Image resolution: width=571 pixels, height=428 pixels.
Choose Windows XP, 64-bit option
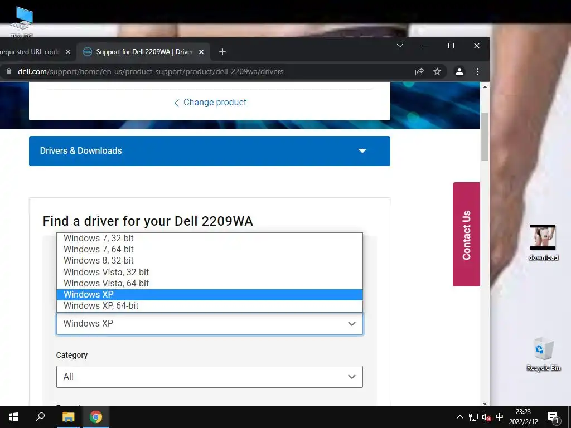click(210, 306)
